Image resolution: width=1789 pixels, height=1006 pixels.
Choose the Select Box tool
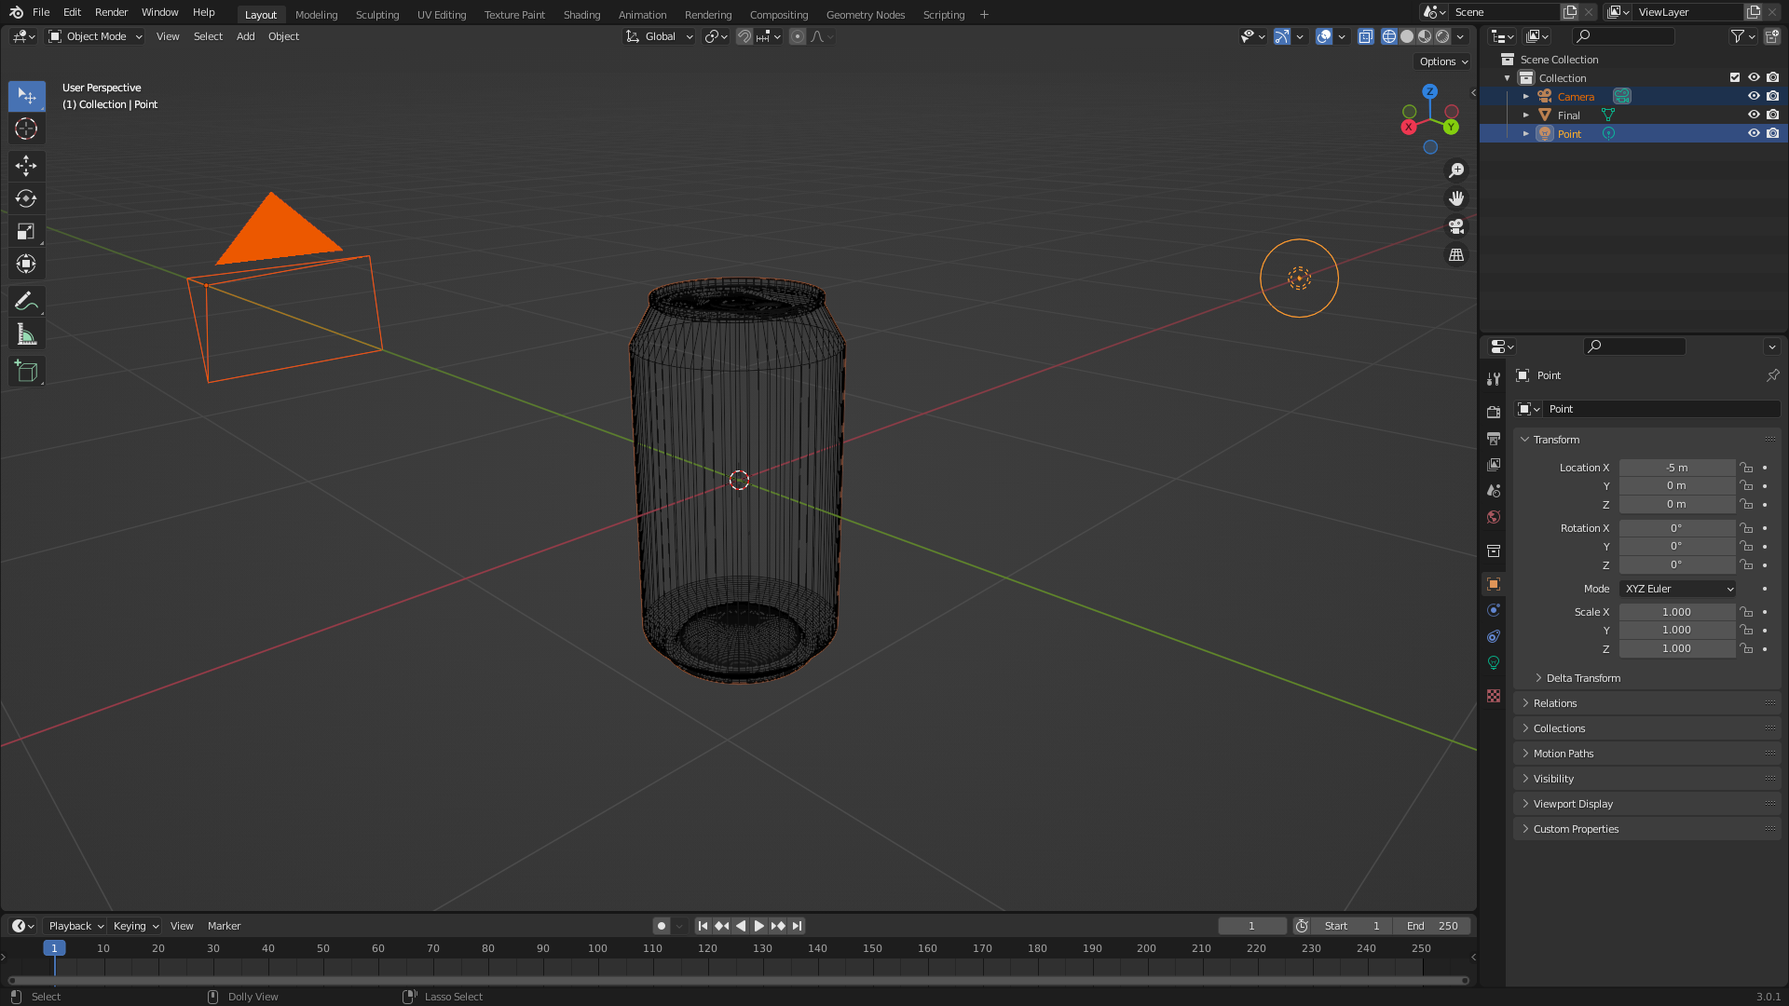[26, 96]
